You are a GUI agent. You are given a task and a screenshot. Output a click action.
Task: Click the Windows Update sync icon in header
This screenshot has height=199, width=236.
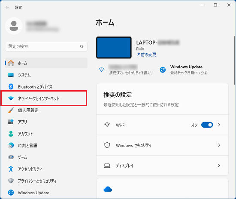(x=163, y=70)
